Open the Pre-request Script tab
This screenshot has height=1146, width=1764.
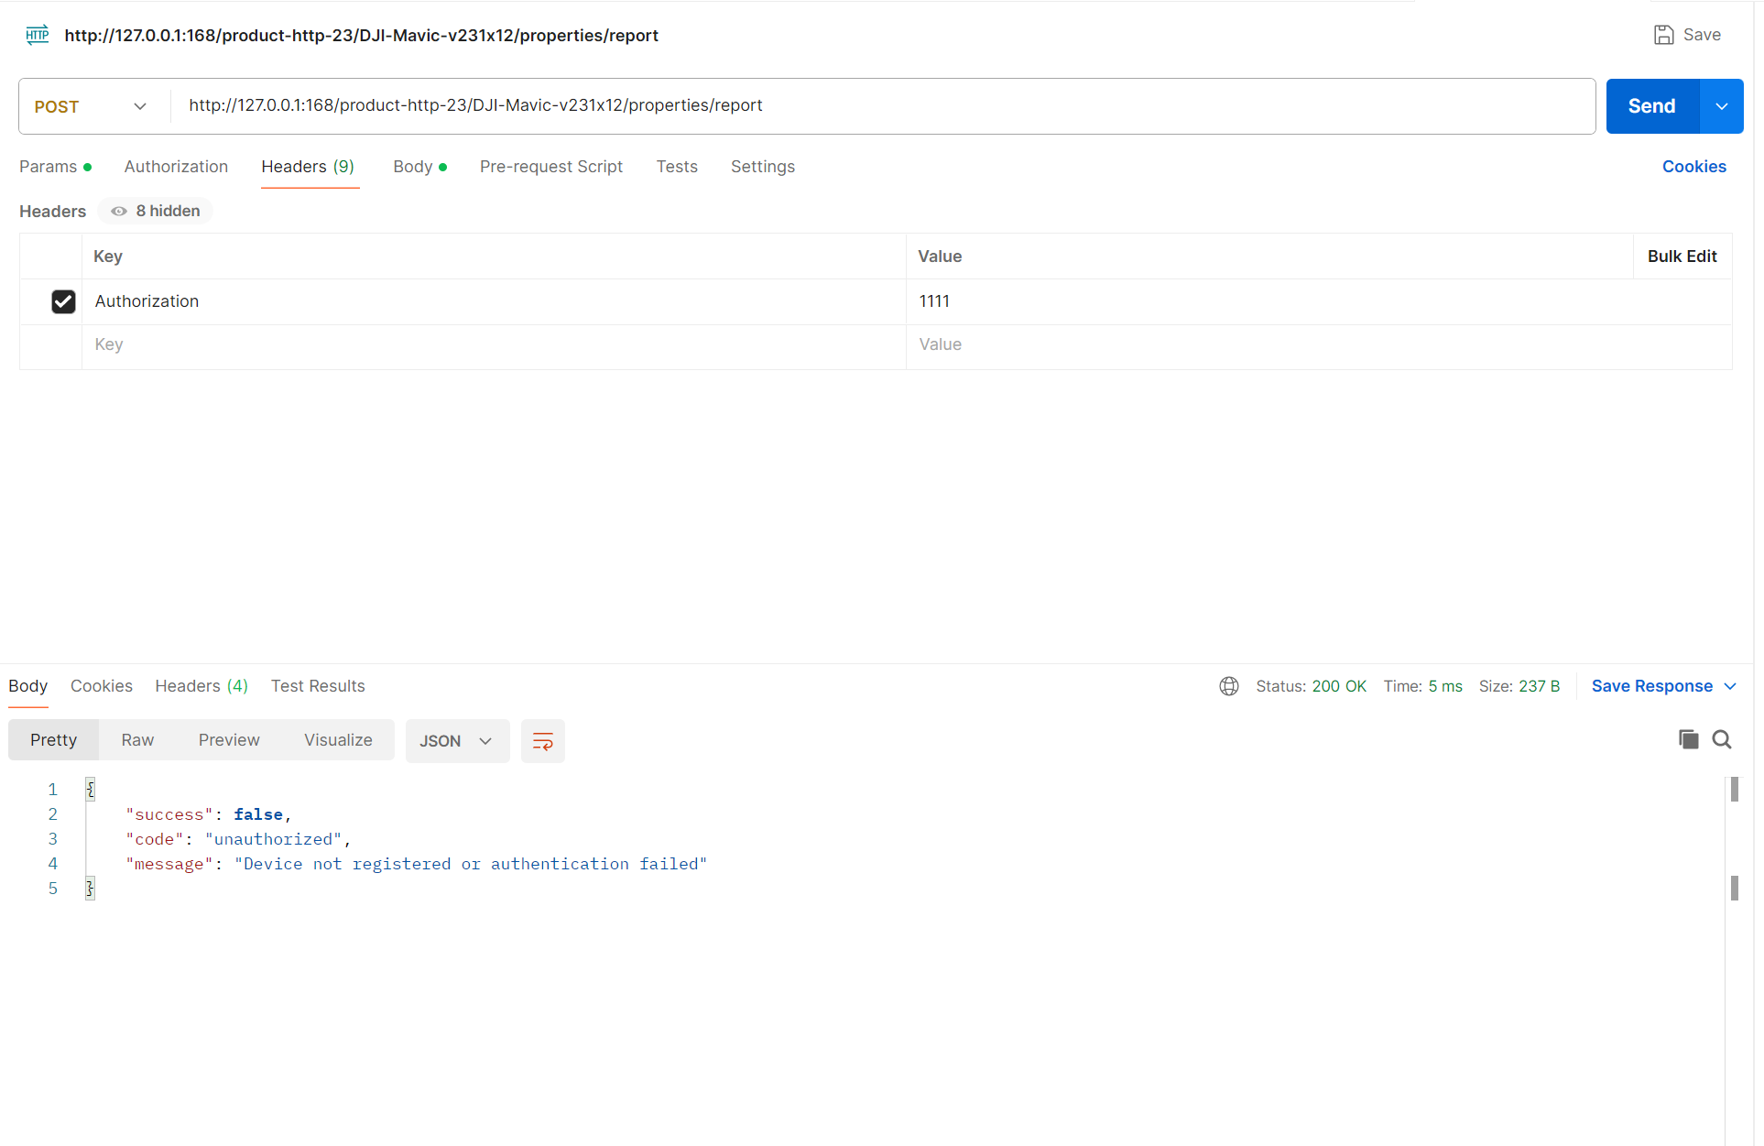click(x=551, y=167)
